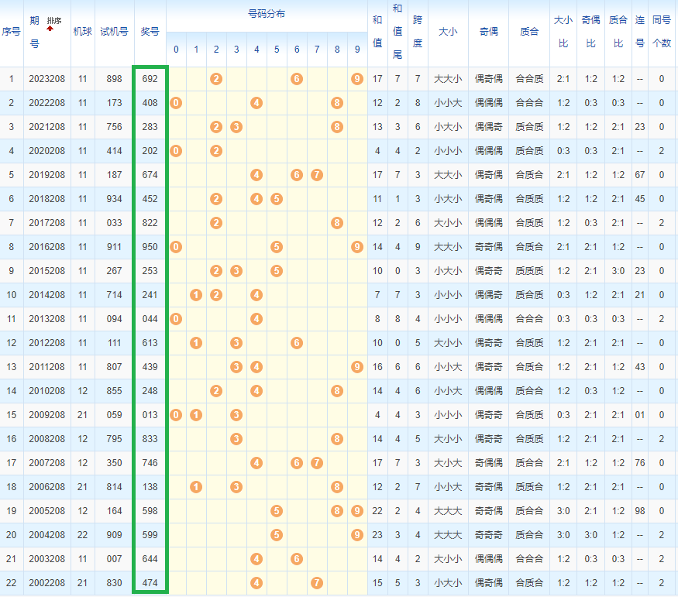Click winning number 692 in the first row
The image size is (678, 597).
click(150, 79)
